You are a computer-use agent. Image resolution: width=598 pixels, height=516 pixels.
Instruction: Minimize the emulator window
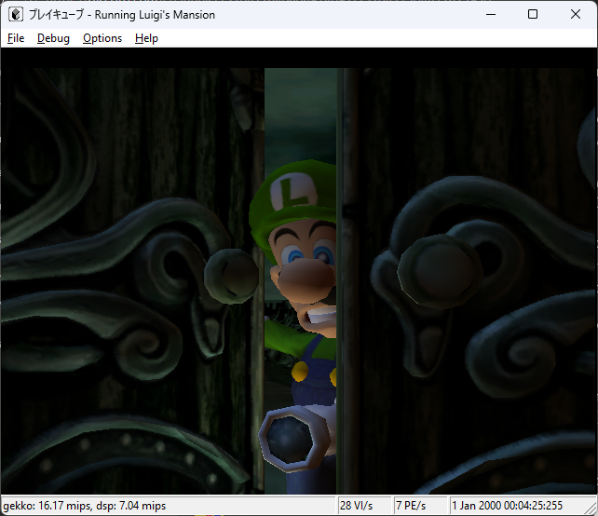[491, 15]
